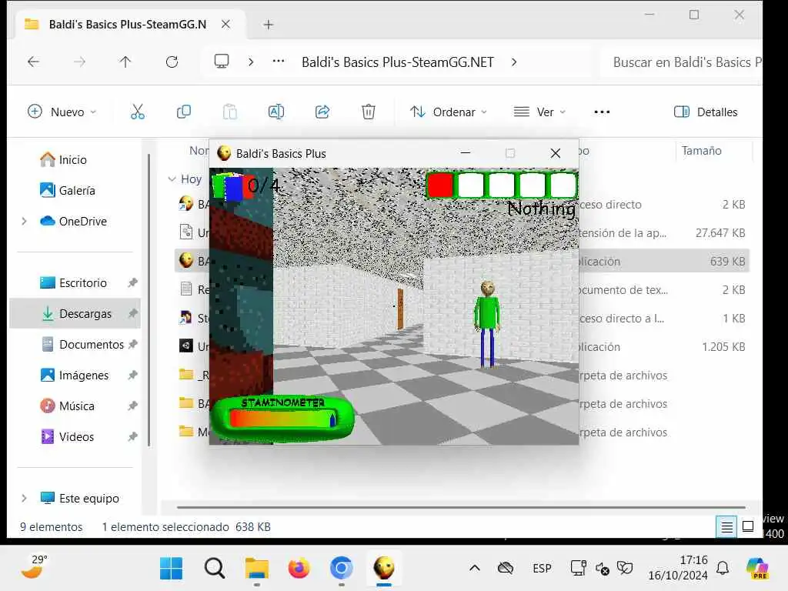Click the last white item slot in game
The width and height of the screenshot is (788, 591).
(x=563, y=185)
